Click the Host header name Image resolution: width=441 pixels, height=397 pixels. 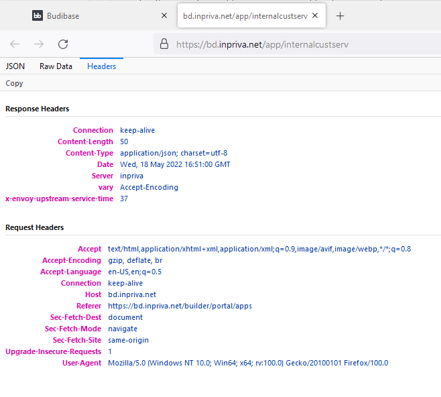(x=93, y=294)
